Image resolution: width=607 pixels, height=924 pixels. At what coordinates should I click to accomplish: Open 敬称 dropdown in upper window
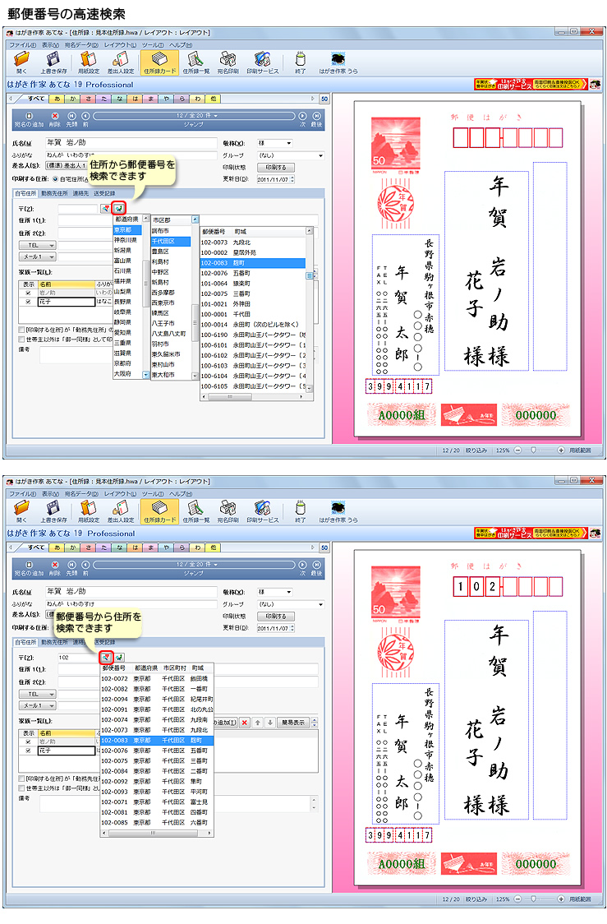click(x=275, y=143)
